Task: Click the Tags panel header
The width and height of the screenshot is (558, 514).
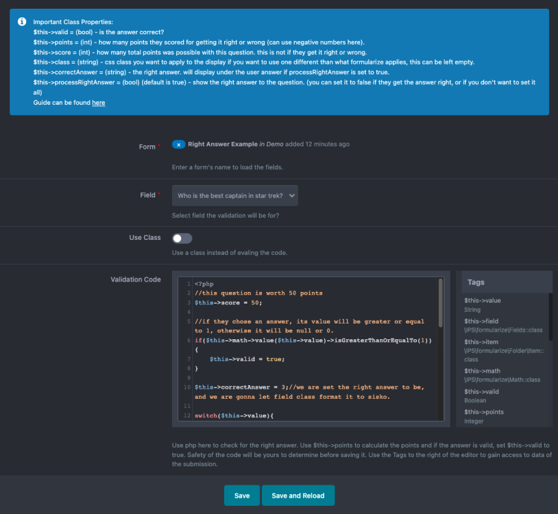Action: point(504,282)
